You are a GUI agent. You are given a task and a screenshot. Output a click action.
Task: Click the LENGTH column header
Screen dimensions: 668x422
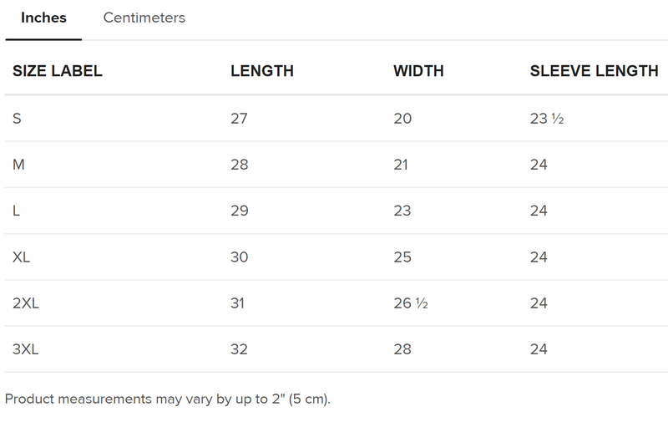click(x=262, y=71)
